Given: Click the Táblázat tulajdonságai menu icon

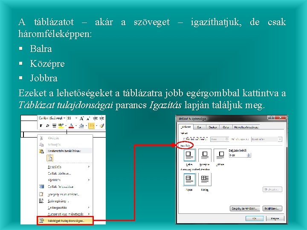Looking at the screenshot, I should 41,221.
